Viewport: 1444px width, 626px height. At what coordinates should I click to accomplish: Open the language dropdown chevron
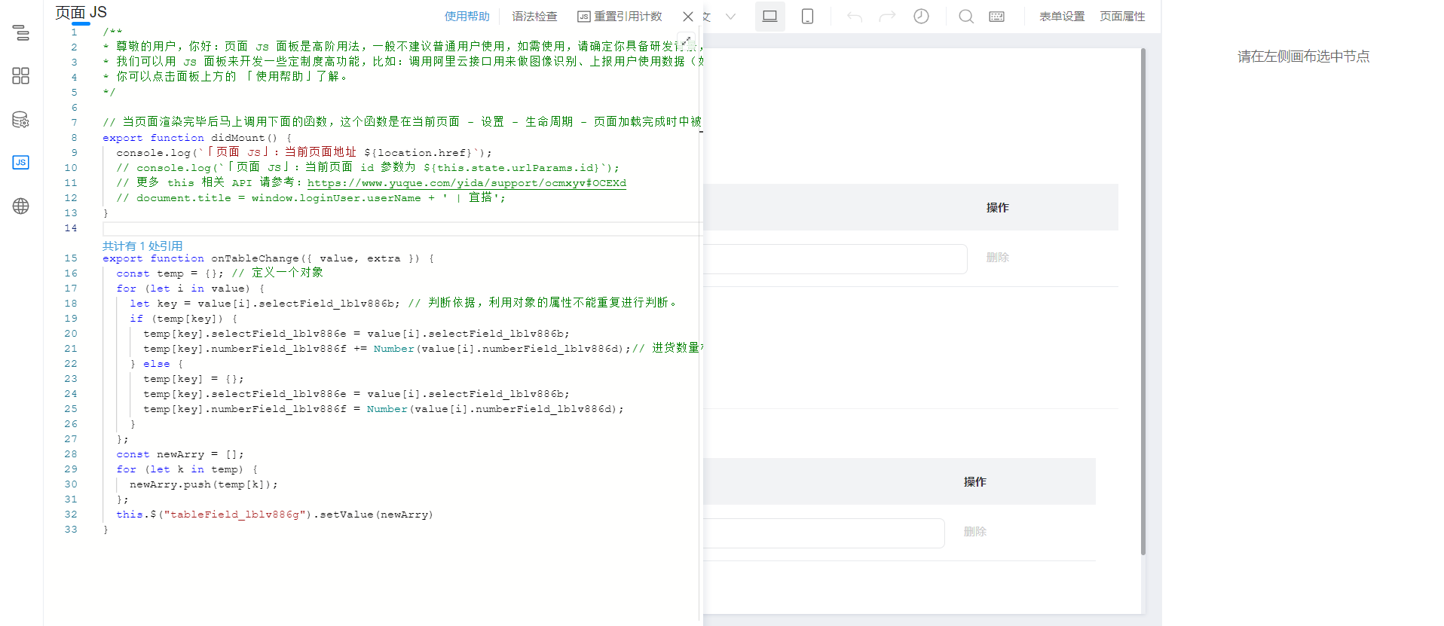click(730, 17)
